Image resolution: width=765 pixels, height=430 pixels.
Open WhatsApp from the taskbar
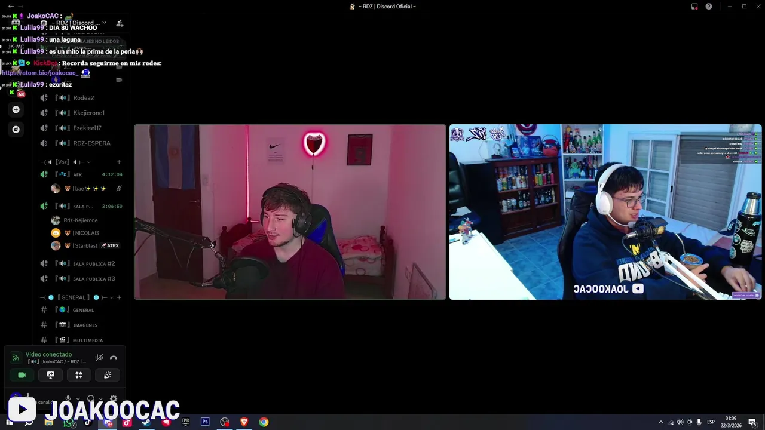(69, 422)
